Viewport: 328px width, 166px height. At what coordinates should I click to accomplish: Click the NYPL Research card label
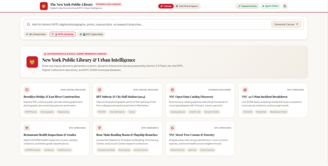click(150, 128)
